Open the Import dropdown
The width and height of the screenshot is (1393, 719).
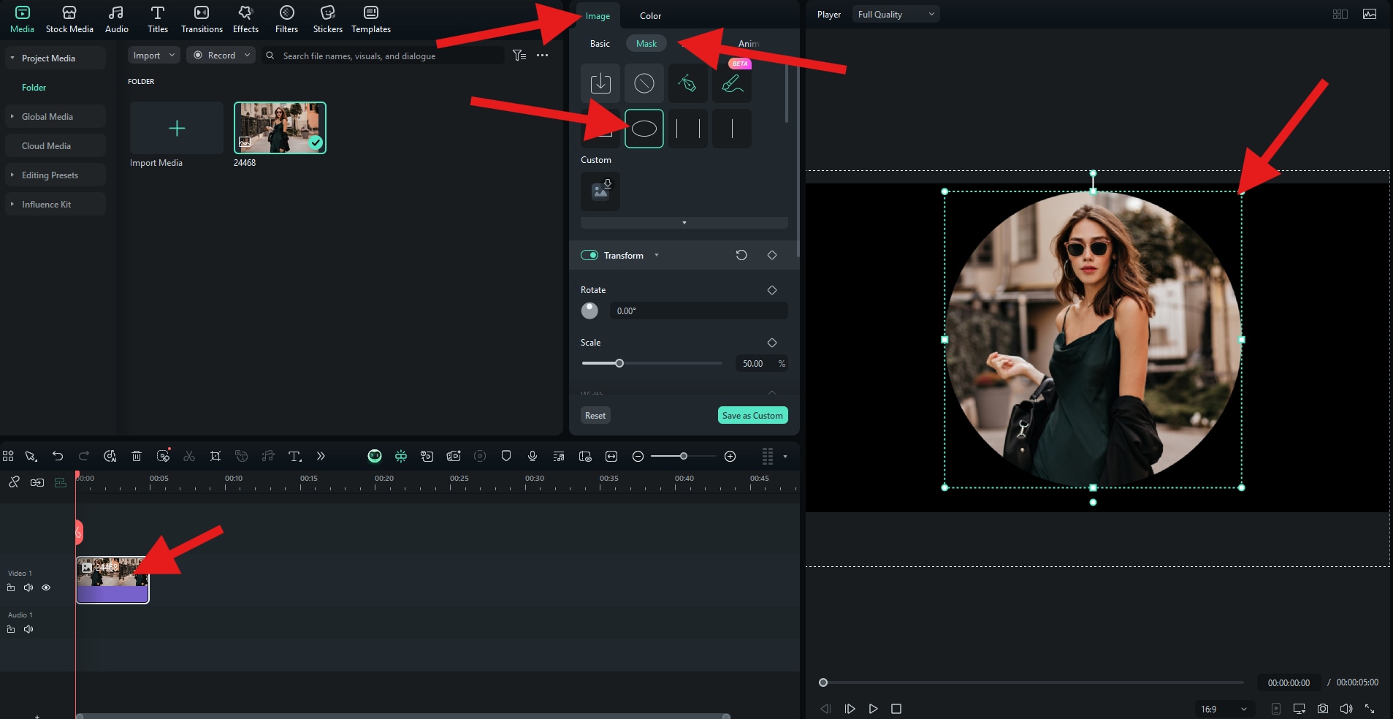click(x=154, y=56)
